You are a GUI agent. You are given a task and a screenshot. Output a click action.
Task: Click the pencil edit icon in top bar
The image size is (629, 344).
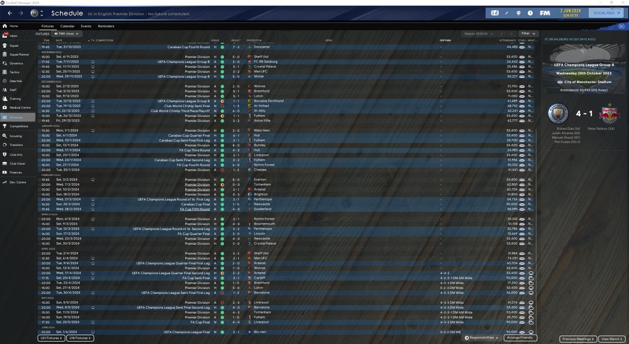pos(507,13)
